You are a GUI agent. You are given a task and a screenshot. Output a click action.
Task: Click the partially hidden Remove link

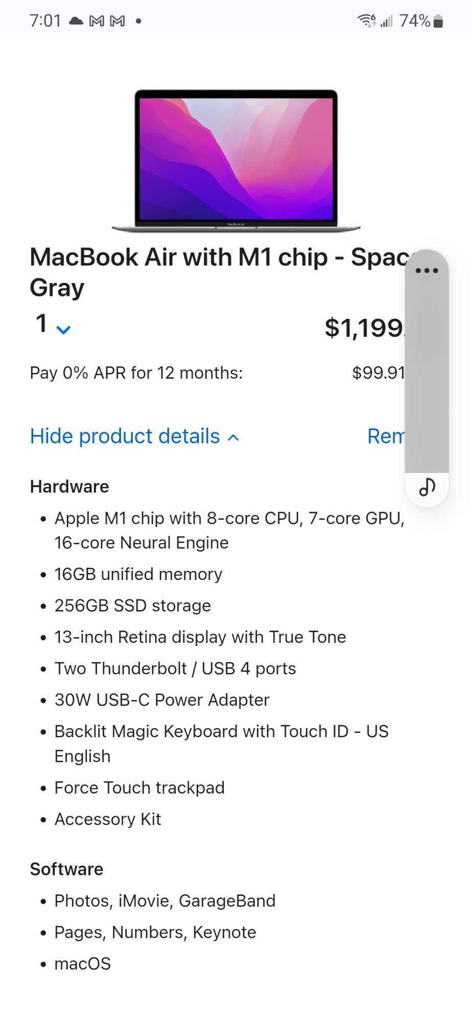tap(386, 436)
